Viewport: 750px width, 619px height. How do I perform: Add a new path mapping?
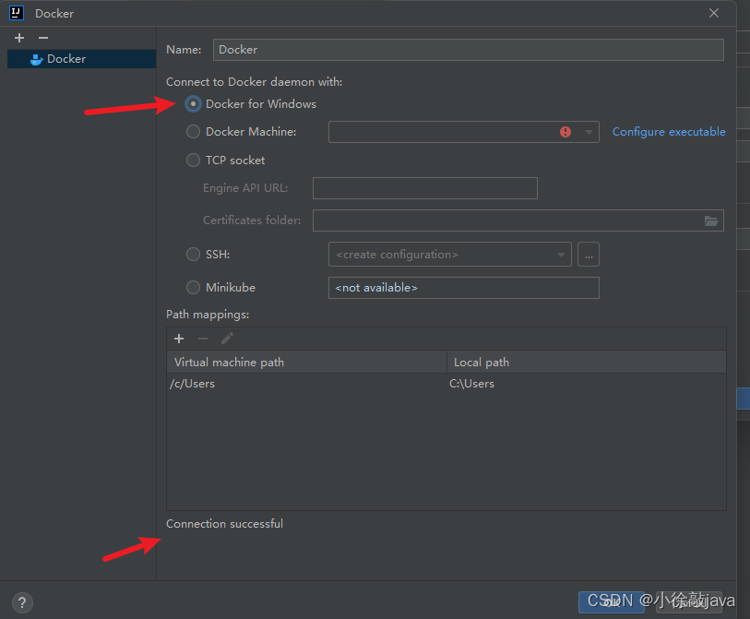179,339
